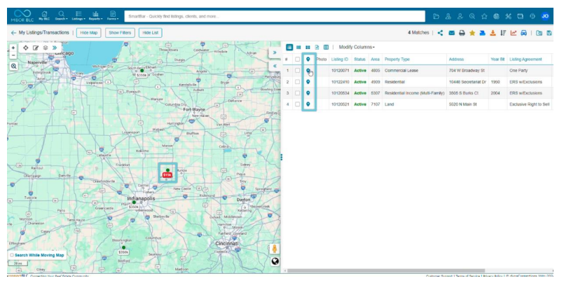Click the car driving directions icon
This screenshot has height=283, width=564.
pos(524,33)
